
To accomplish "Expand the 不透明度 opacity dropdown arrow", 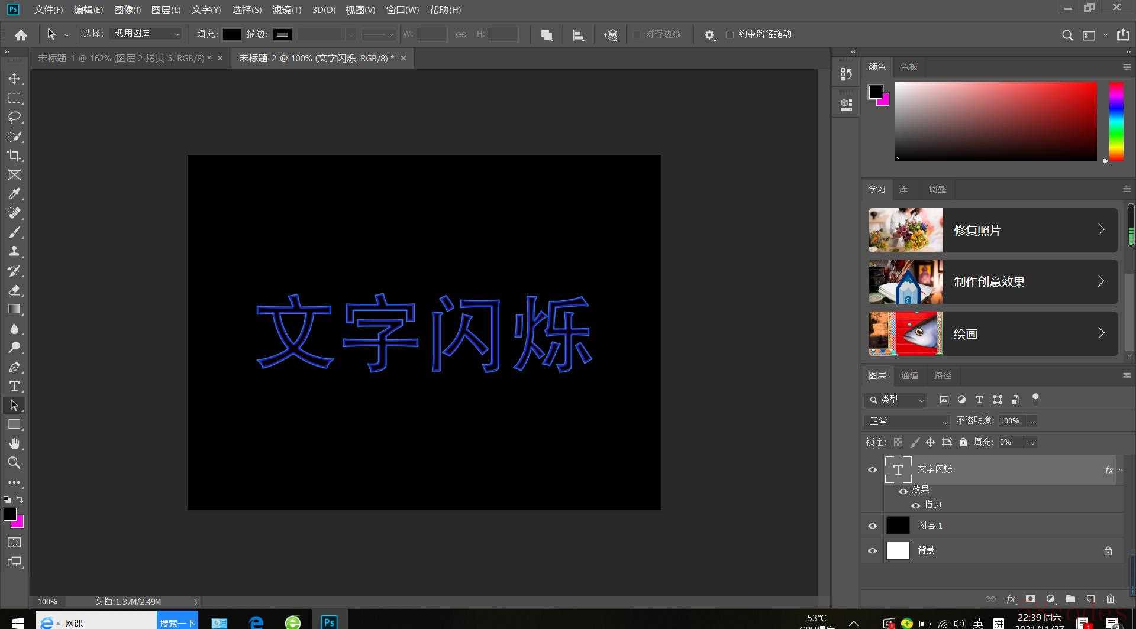I will [1032, 422].
